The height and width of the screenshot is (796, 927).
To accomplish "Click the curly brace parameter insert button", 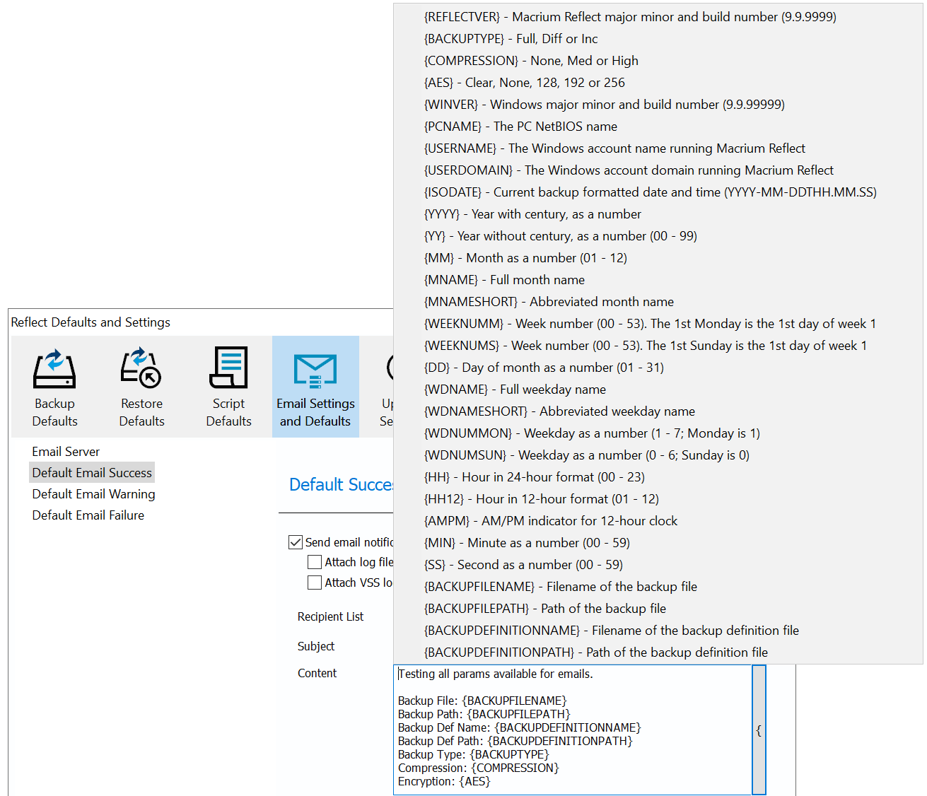I will (x=759, y=730).
